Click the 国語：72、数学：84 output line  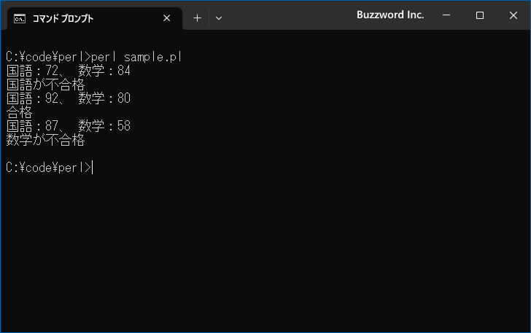click(x=68, y=71)
